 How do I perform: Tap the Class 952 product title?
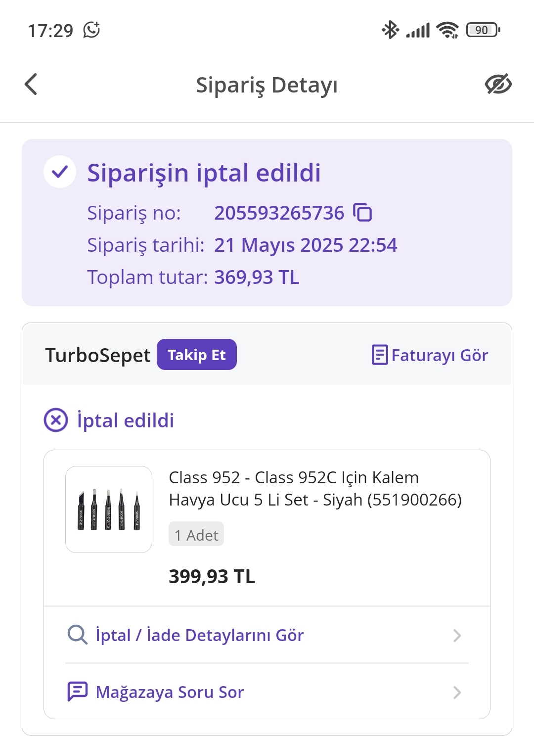point(315,489)
